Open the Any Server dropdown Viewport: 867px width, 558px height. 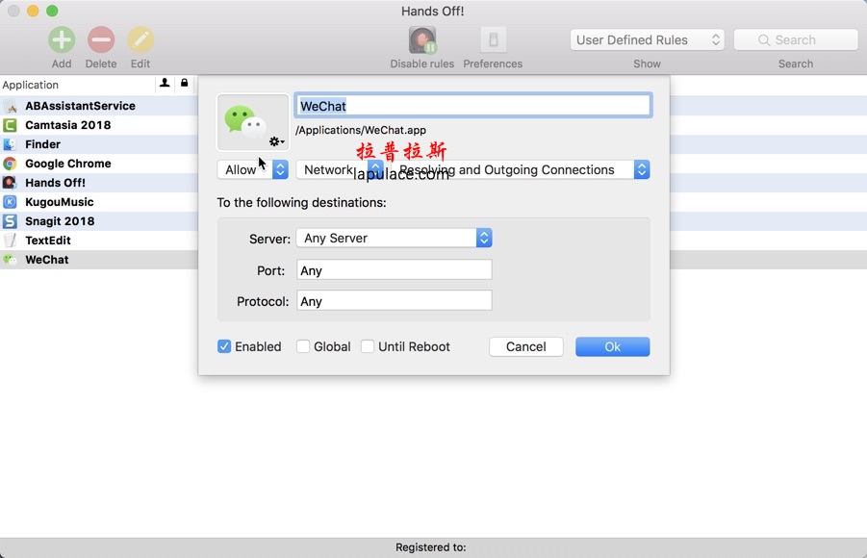click(x=395, y=239)
